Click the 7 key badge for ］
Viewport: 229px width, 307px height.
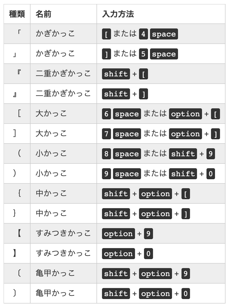[x=106, y=134]
